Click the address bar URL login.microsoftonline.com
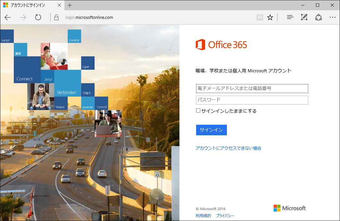Viewport: 340px width, 221px height. (89, 17)
